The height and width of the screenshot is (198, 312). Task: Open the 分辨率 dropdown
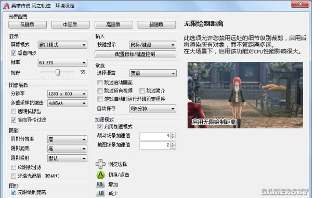[x=67, y=94]
